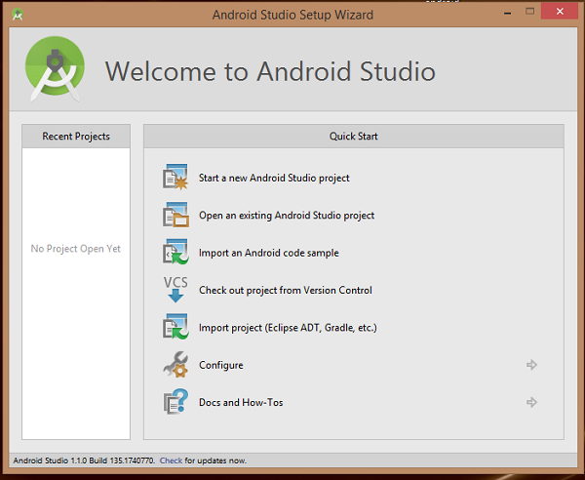Select Import project (Eclipse ADT, Gradle, etc.)
This screenshot has width=585, height=480.
[288, 328]
